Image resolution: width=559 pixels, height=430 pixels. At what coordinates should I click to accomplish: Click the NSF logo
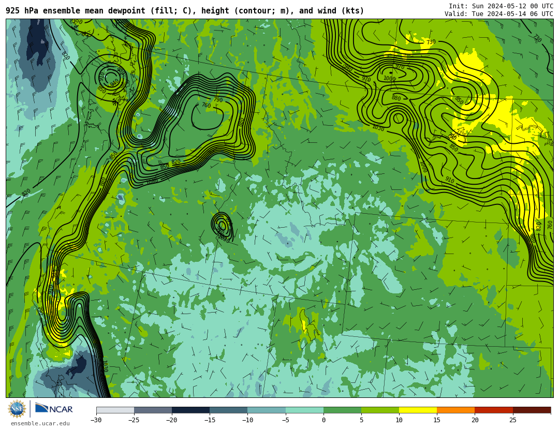coord(17,409)
